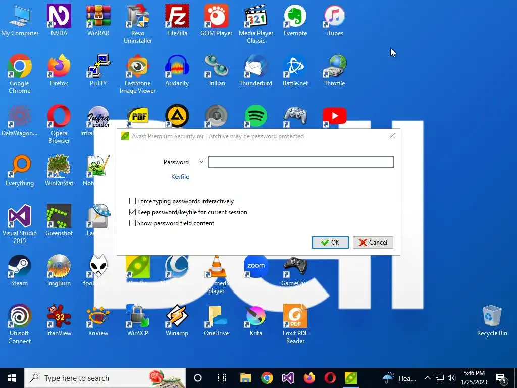Launch Winamp desktop shortcut
The height and width of the screenshot is (388, 517).
pyautogui.click(x=177, y=320)
